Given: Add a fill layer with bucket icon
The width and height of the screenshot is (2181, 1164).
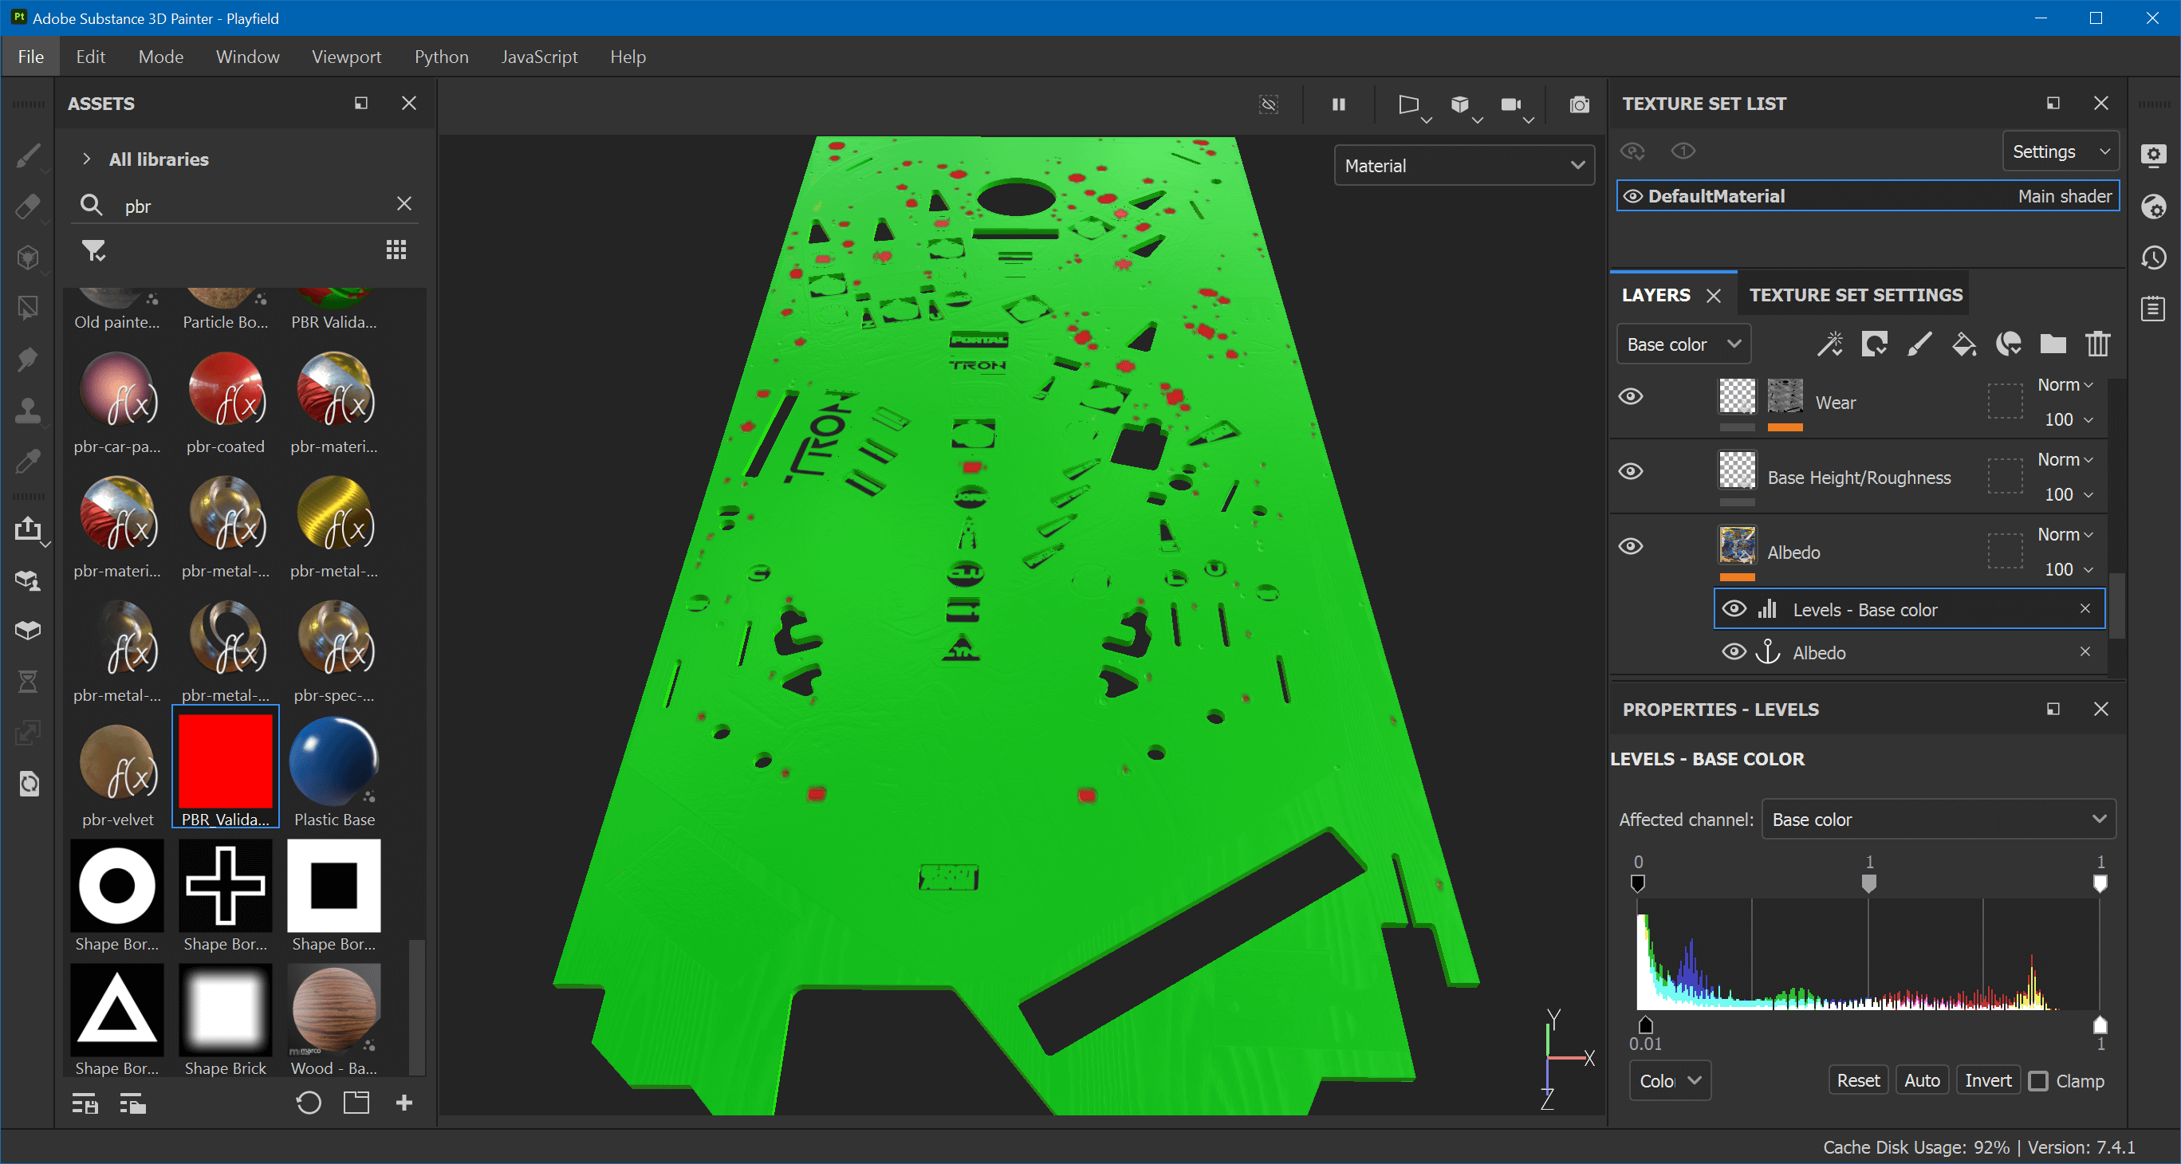Looking at the screenshot, I should 1963,344.
